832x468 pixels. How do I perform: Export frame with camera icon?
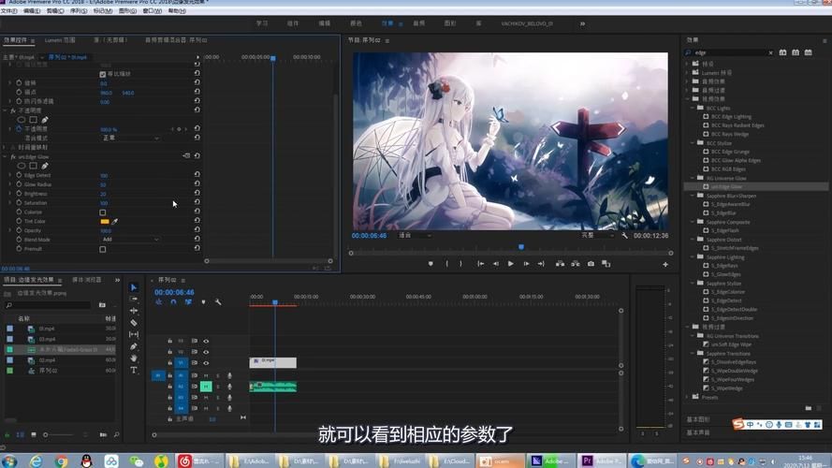click(591, 264)
